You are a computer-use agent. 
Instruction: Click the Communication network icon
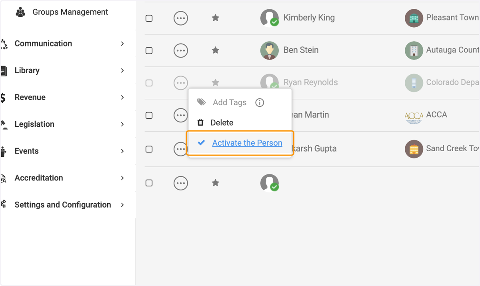coord(4,44)
